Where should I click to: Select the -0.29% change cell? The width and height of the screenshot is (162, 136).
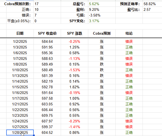tap(75, 121)
